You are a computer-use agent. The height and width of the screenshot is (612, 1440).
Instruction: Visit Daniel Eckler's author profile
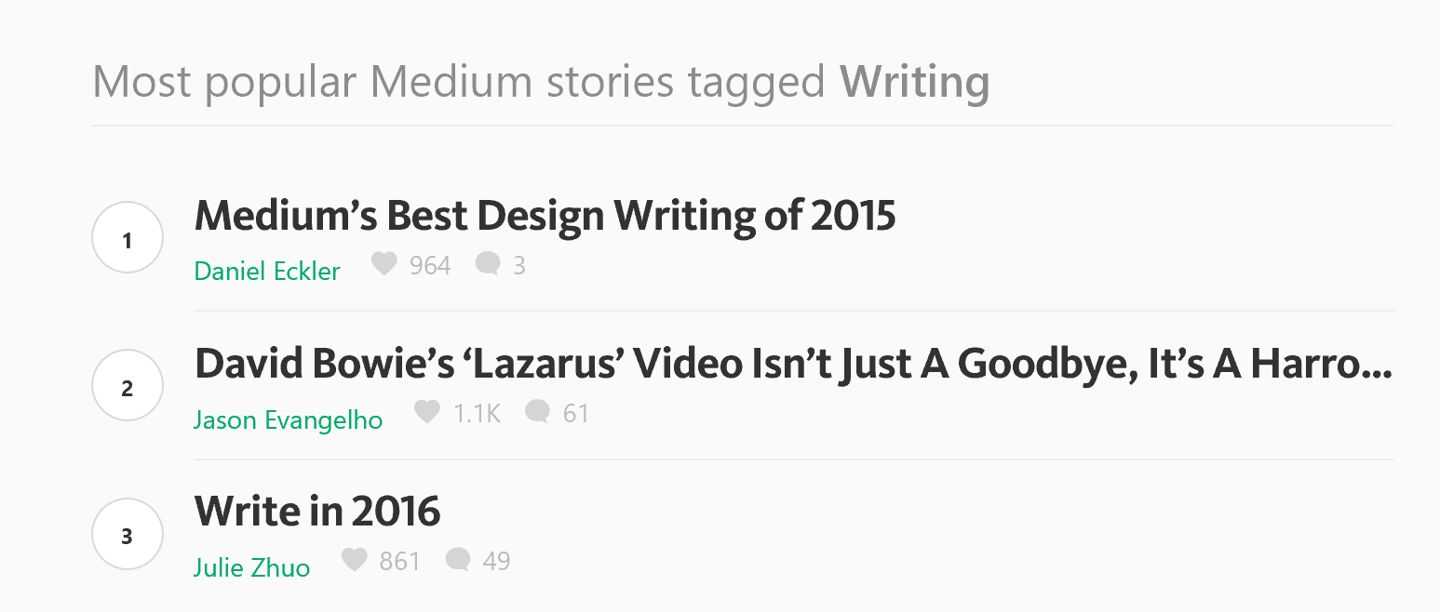click(x=267, y=271)
